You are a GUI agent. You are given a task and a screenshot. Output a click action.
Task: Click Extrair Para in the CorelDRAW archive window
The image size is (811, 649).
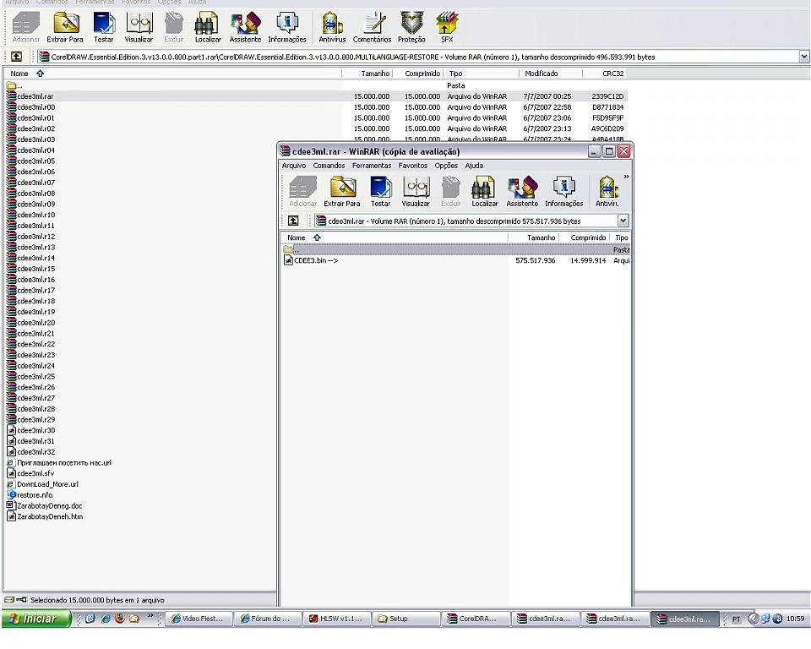tap(65, 27)
